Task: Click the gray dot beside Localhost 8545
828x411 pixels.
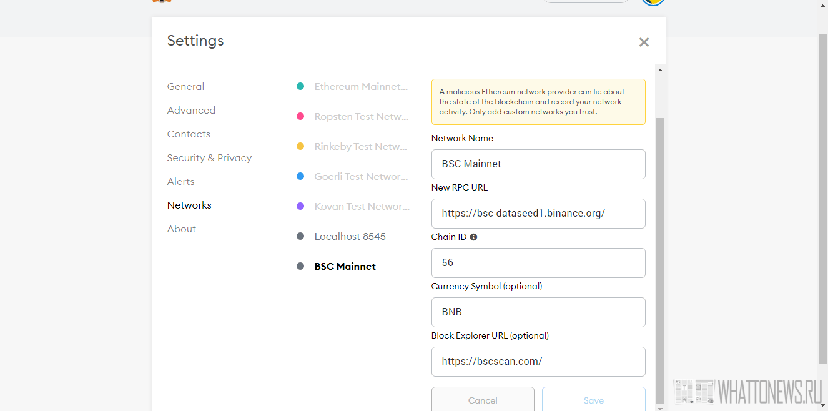Action: click(x=300, y=237)
